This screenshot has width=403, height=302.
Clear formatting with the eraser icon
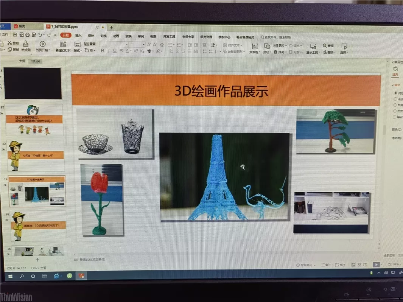pos(162,45)
